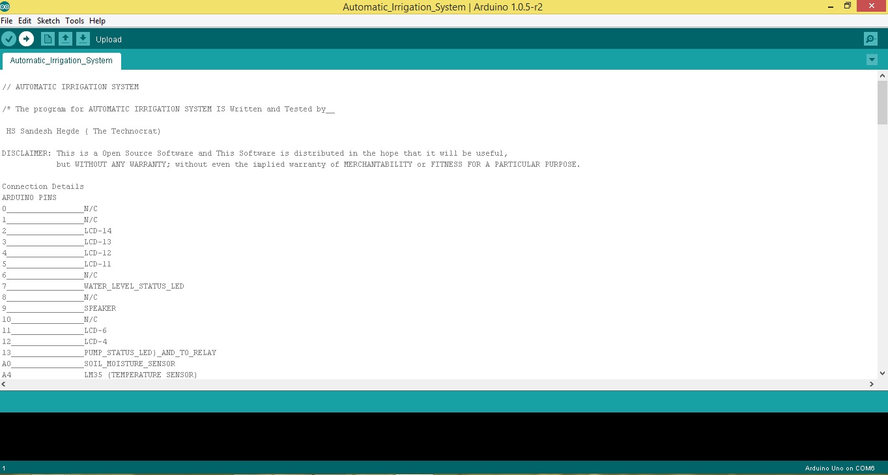Close the Arduino window
The width and height of the screenshot is (888, 475).
click(x=872, y=6)
